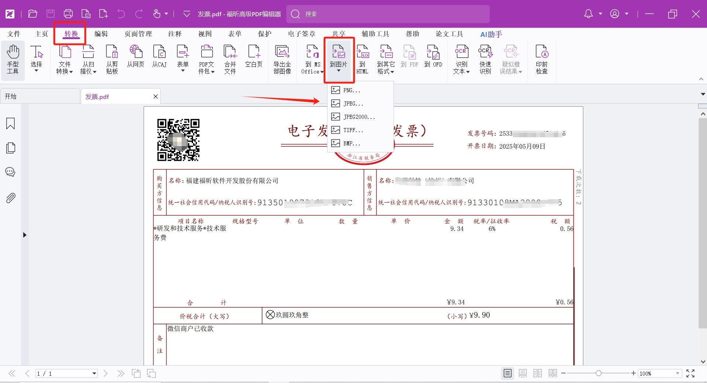Choose TIFF export format

click(x=361, y=130)
